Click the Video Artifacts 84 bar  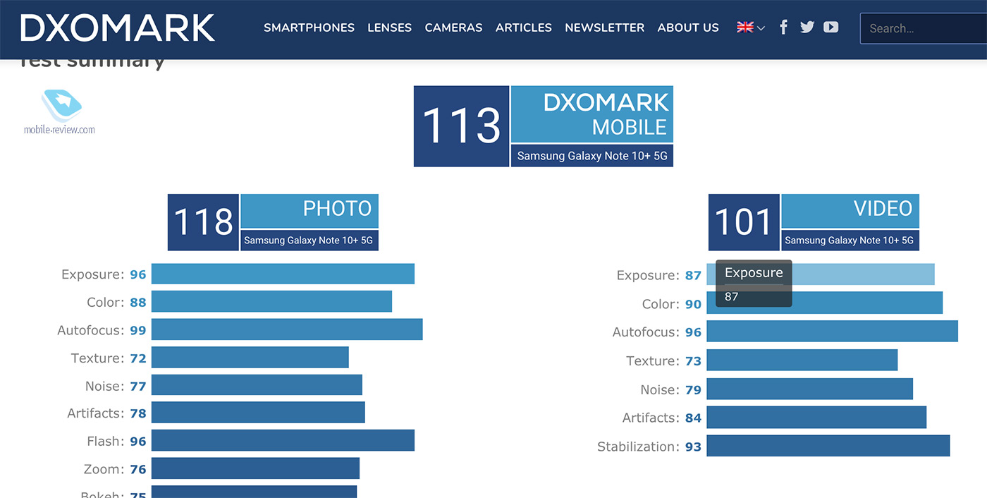pyautogui.click(x=816, y=418)
